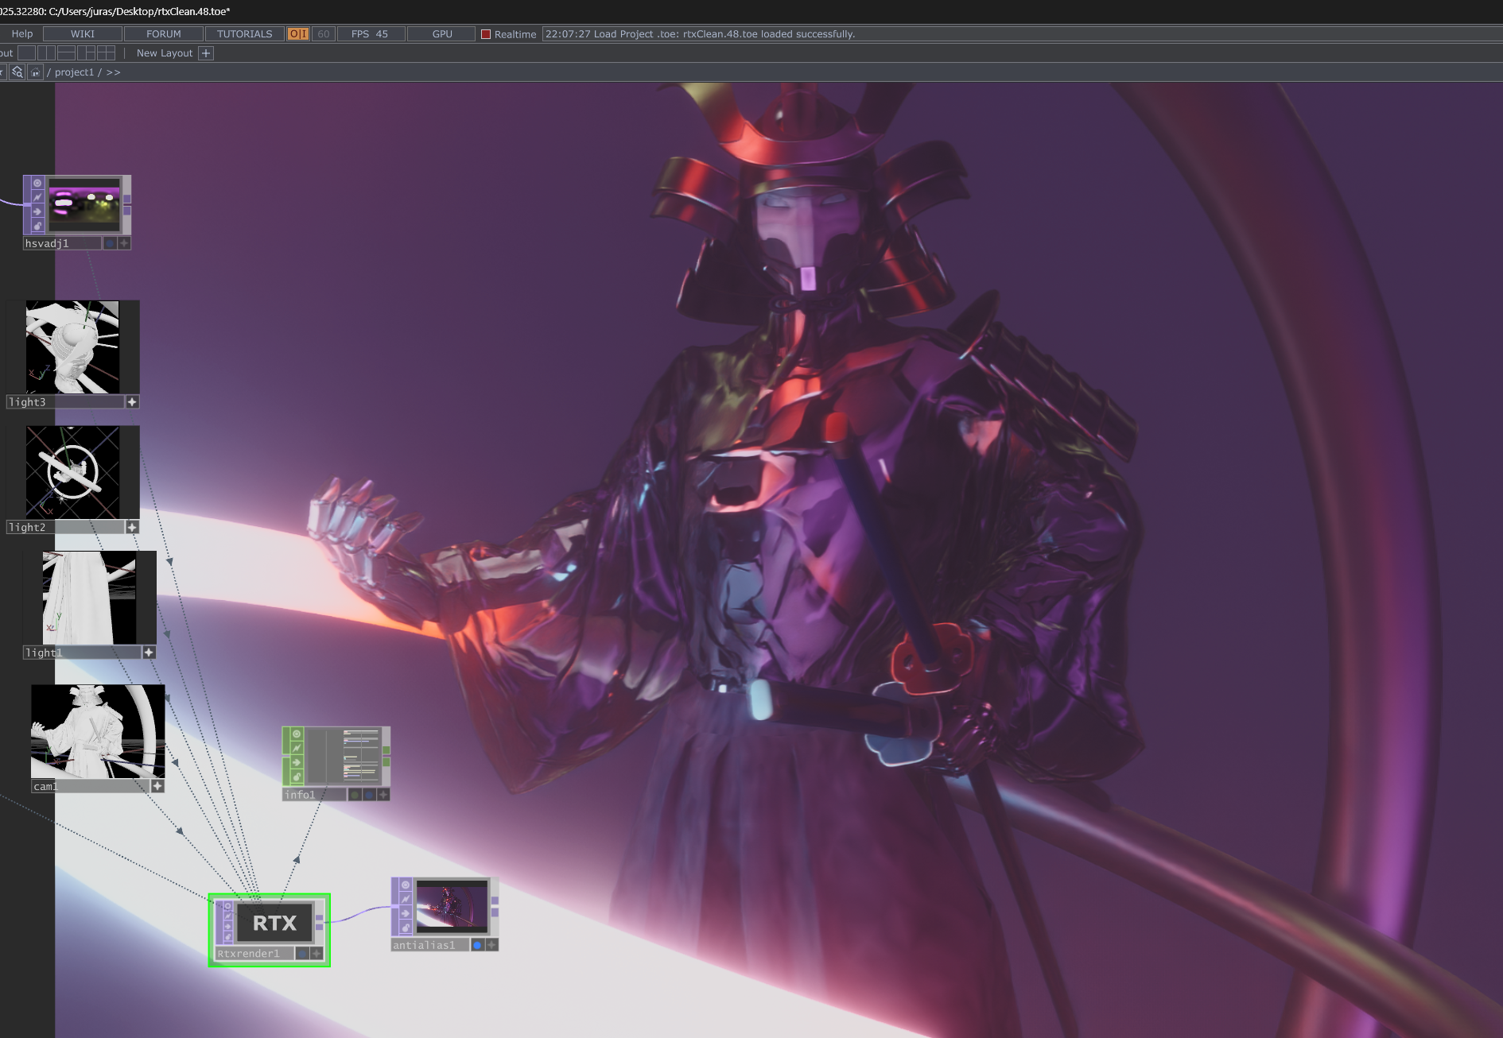Choose the top-bottom split pane layout
This screenshot has width=1503, height=1038.
(x=67, y=53)
